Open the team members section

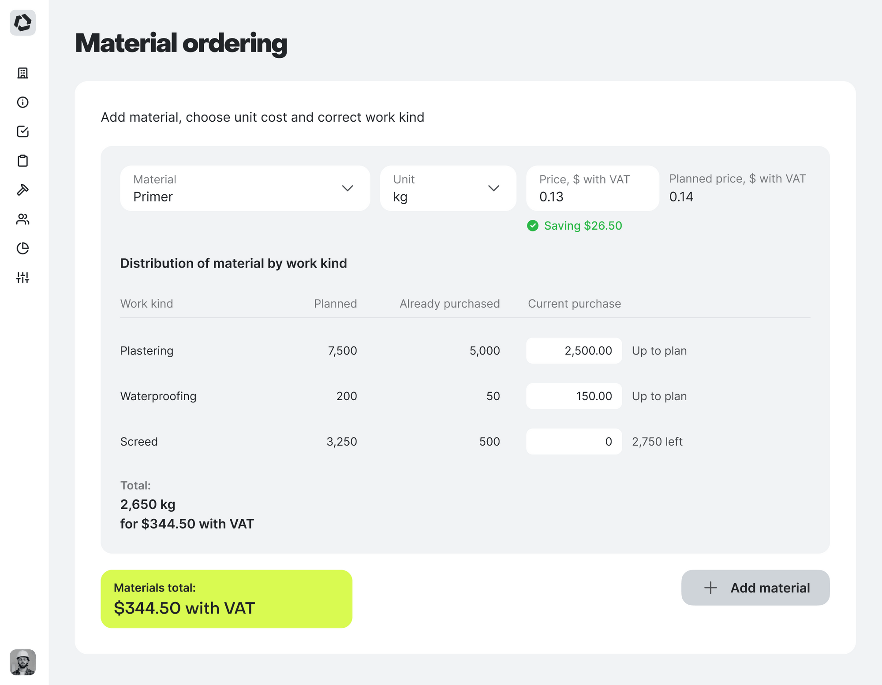(x=22, y=219)
